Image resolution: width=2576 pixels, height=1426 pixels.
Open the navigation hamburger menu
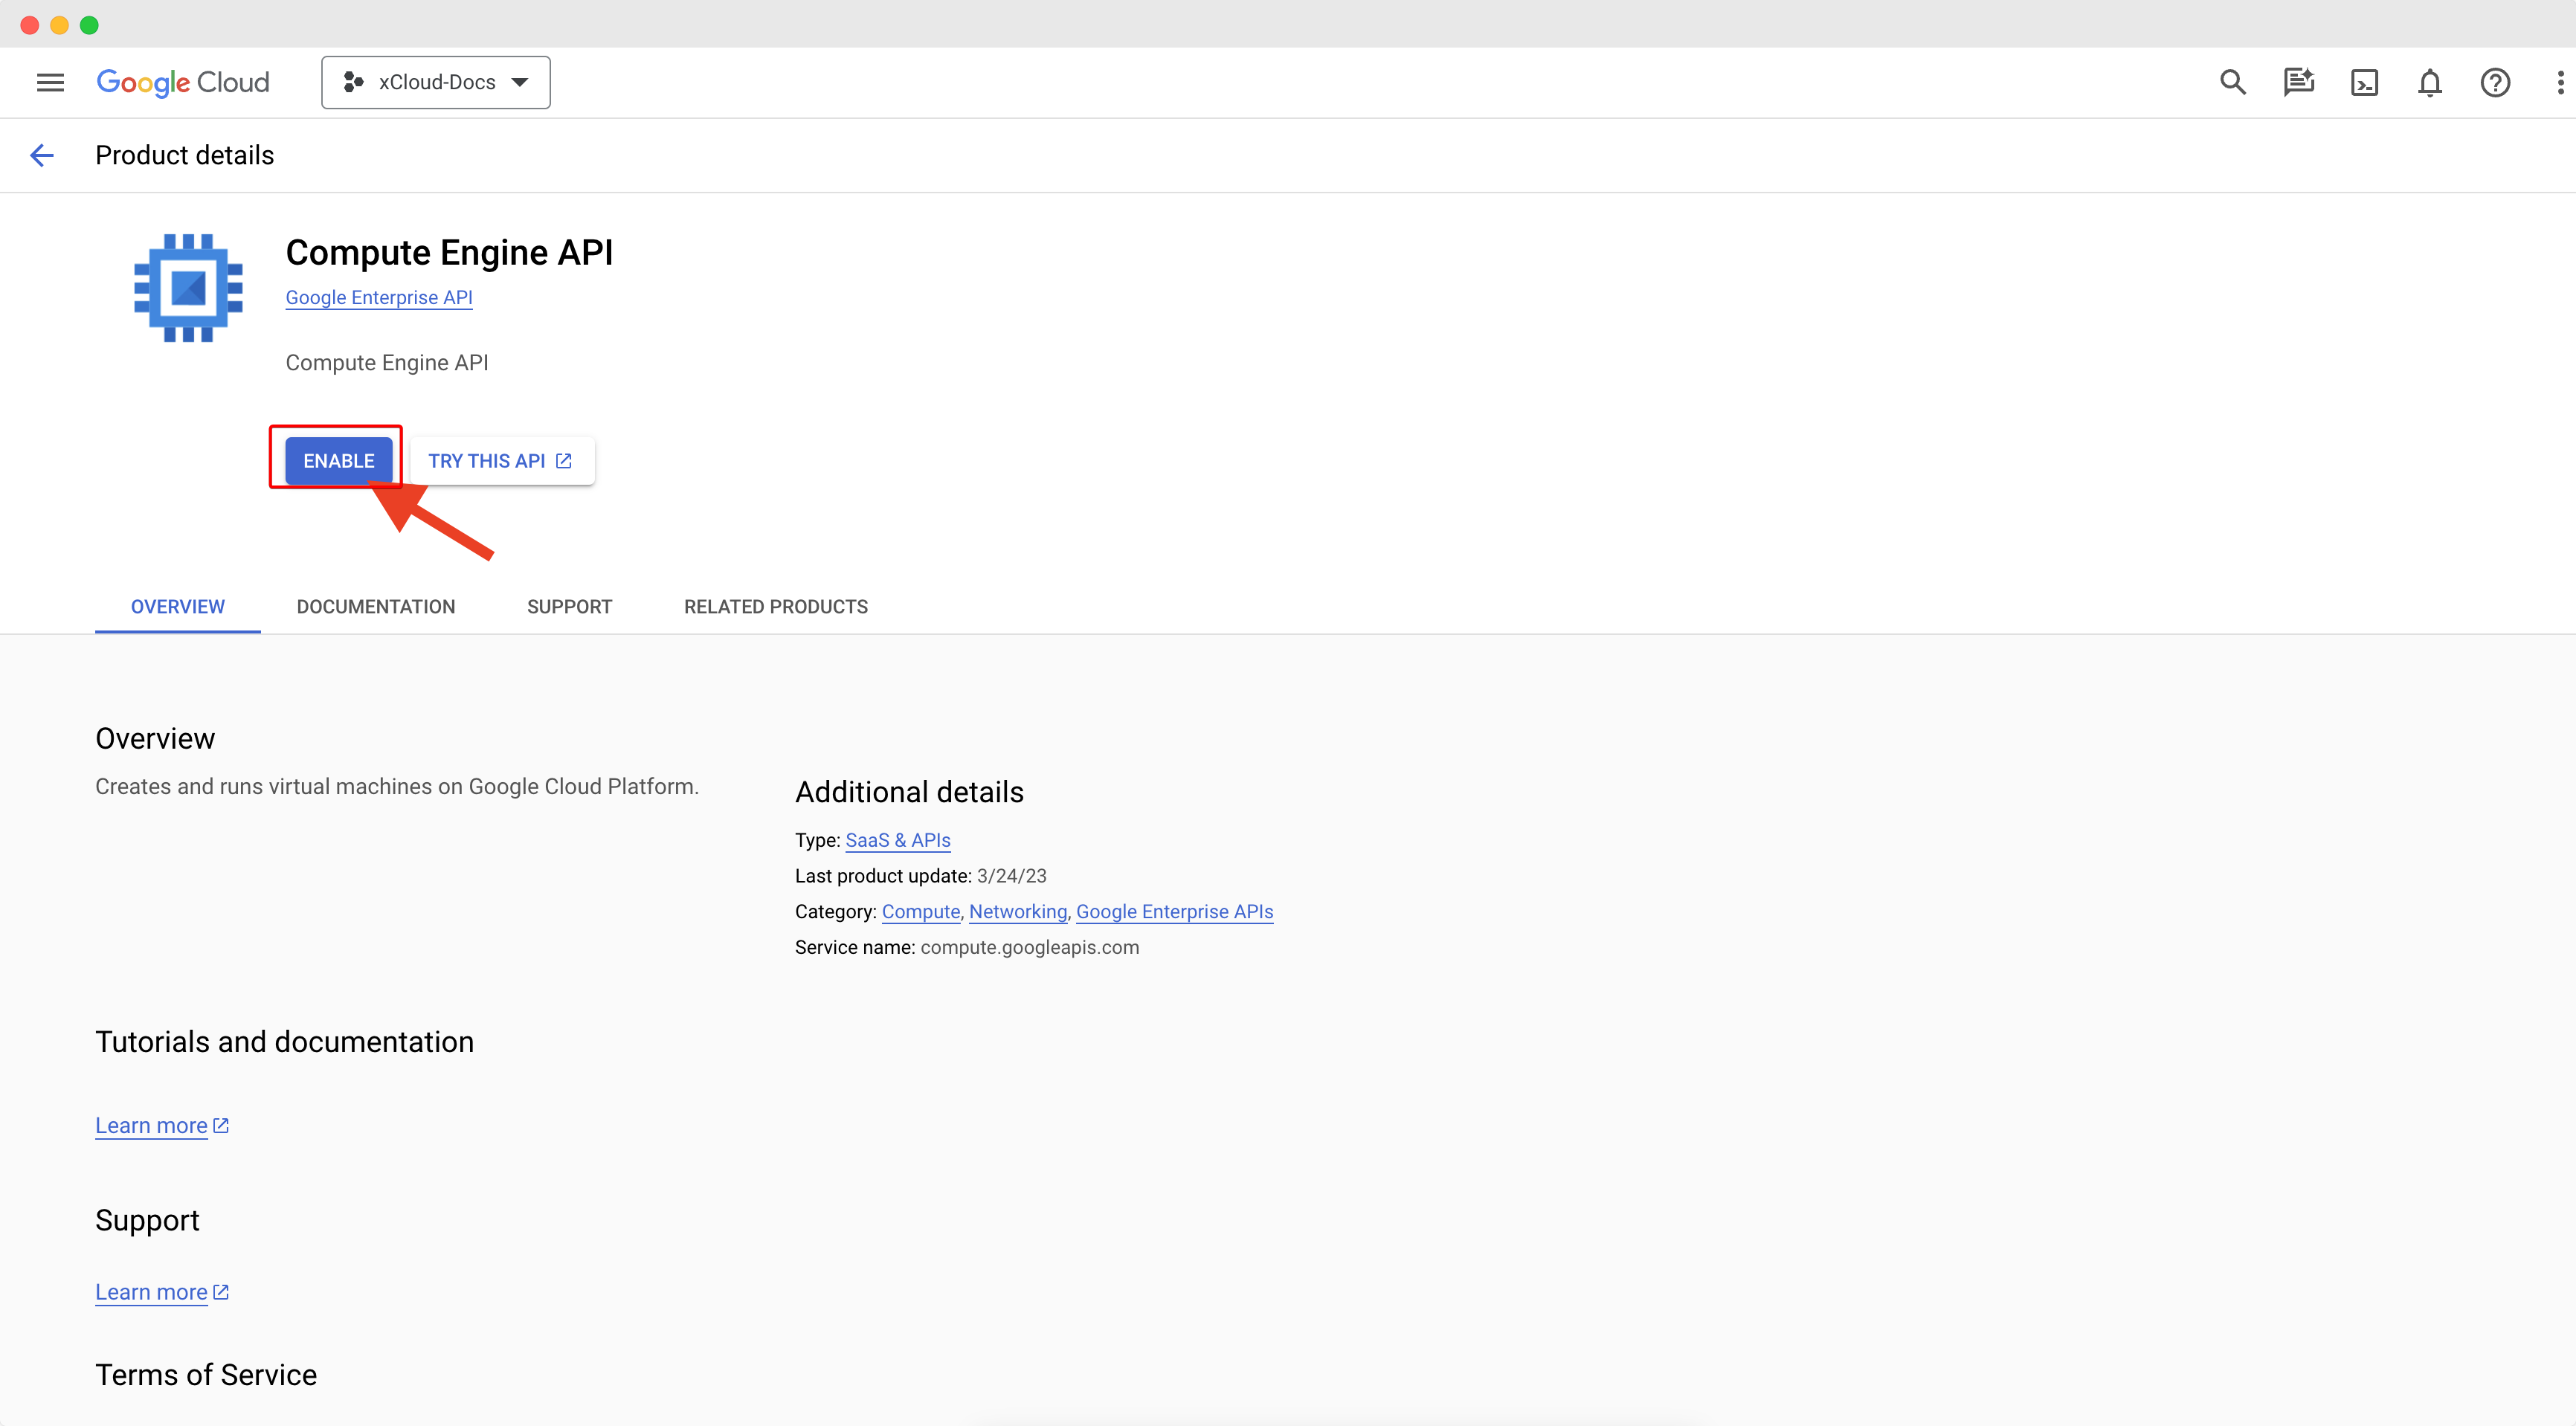(49, 82)
